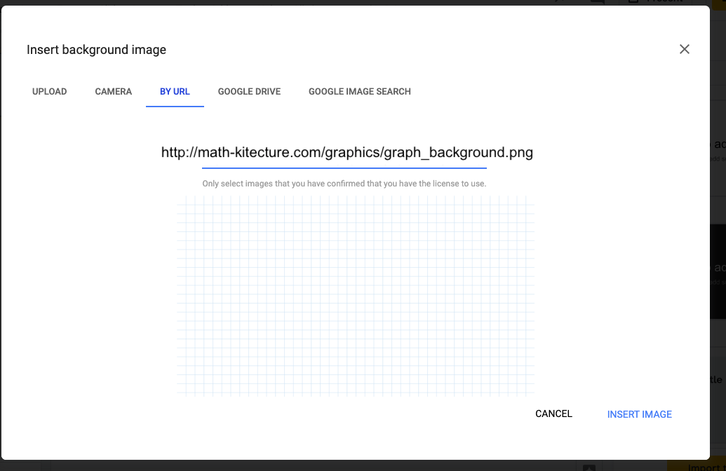Switch to the GOOGLE DRIVE tab
726x471 pixels.
pyautogui.click(x=249, y=92)
